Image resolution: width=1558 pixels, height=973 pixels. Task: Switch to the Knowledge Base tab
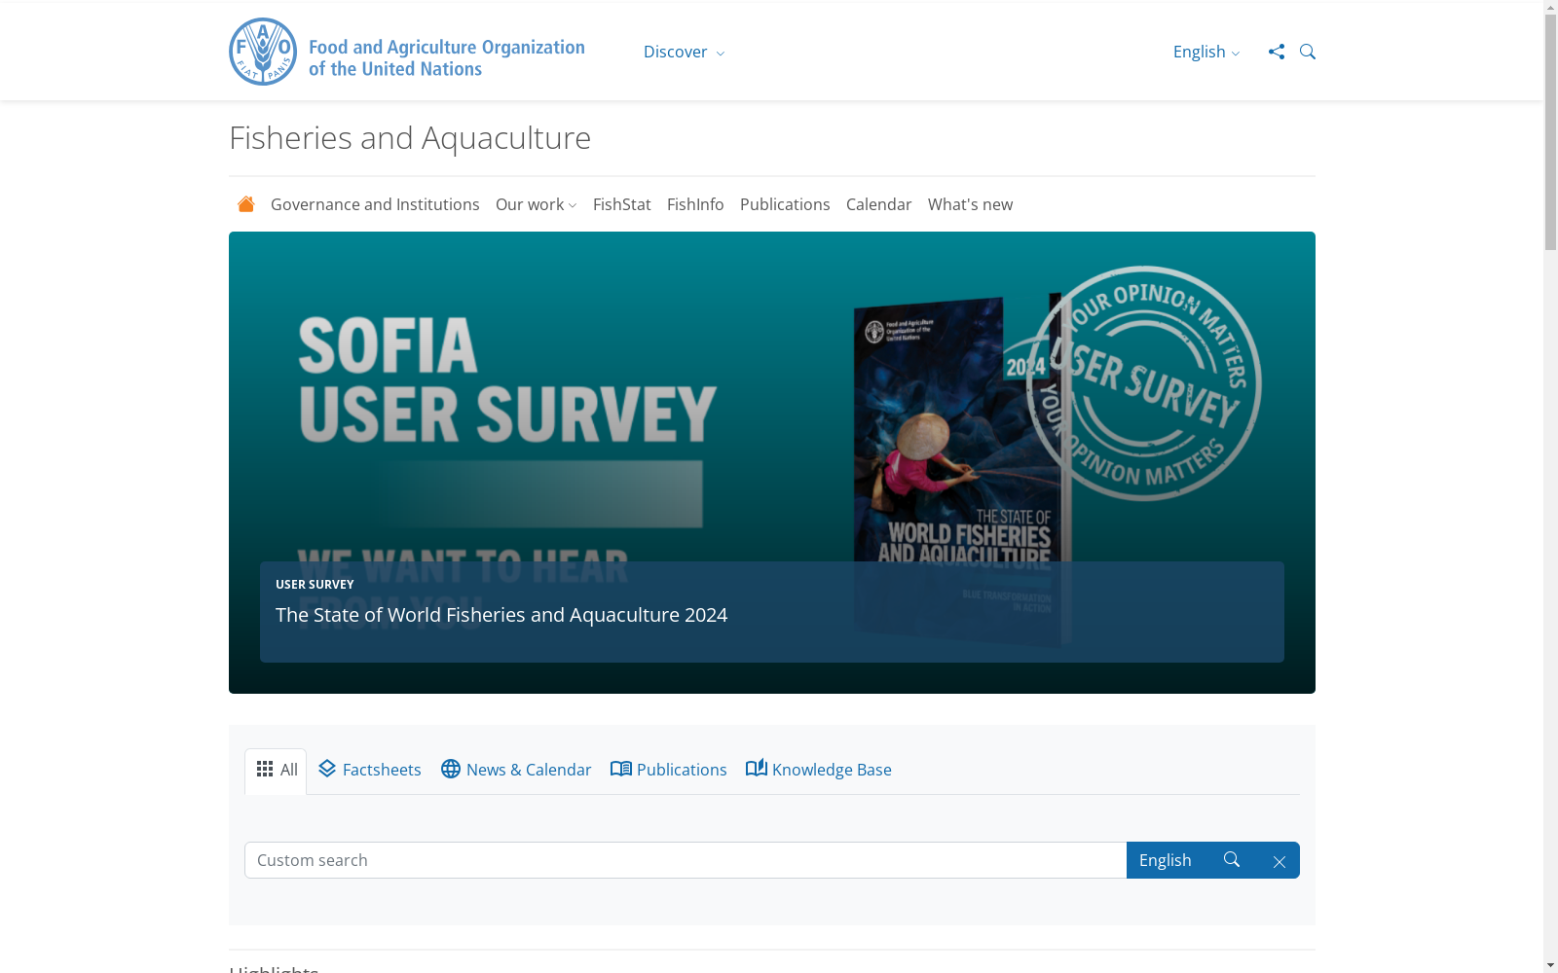819,770
